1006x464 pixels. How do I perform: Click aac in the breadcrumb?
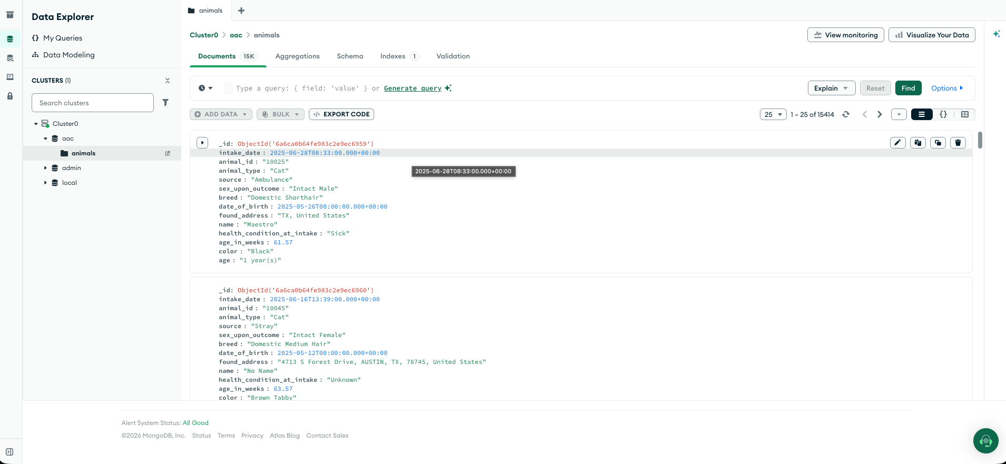pos(236,35)
